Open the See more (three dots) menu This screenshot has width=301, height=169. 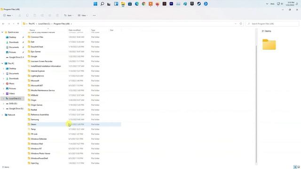pos(94,15)
